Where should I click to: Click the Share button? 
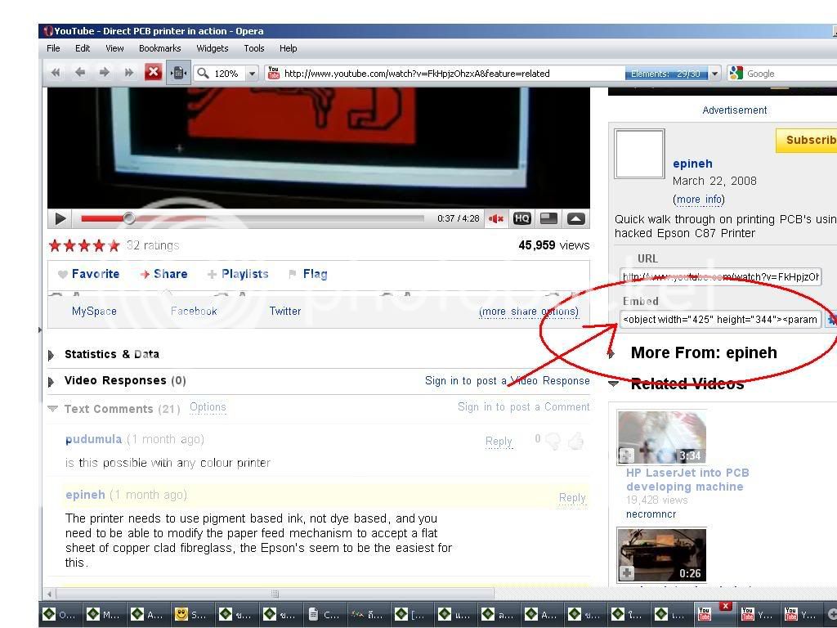163,274
